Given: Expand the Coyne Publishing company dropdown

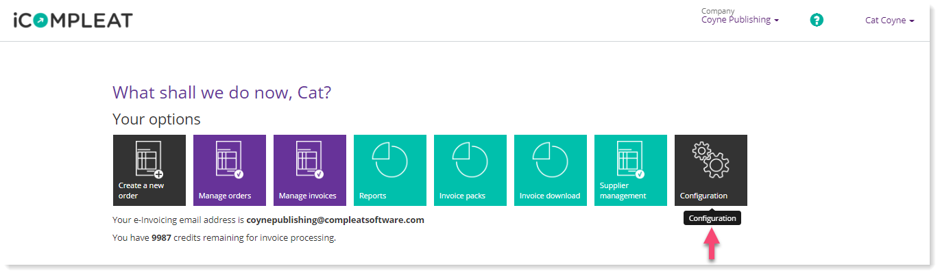Looking at the screenshot, I should 740,20.
